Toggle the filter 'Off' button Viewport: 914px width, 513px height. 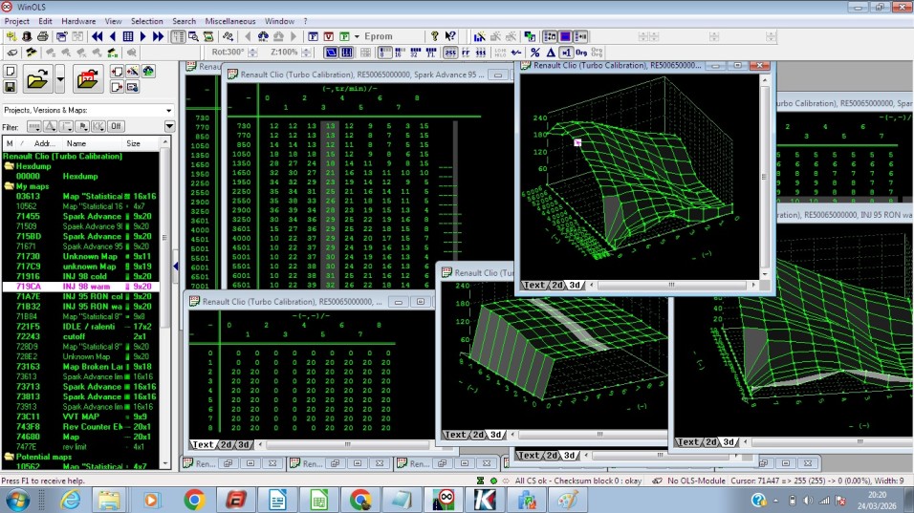pyautogui.click(x=115, y=126)
